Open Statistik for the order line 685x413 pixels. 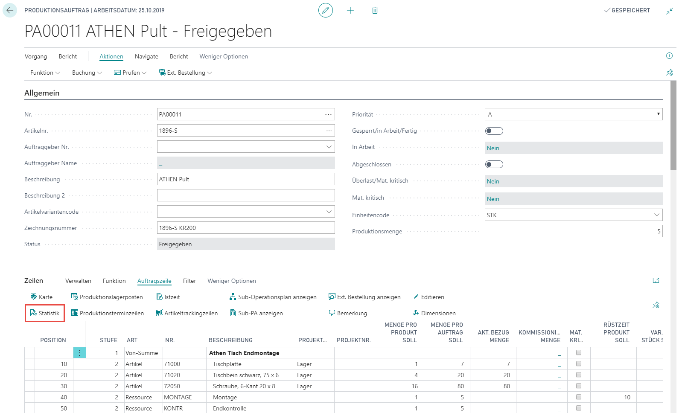45,313
